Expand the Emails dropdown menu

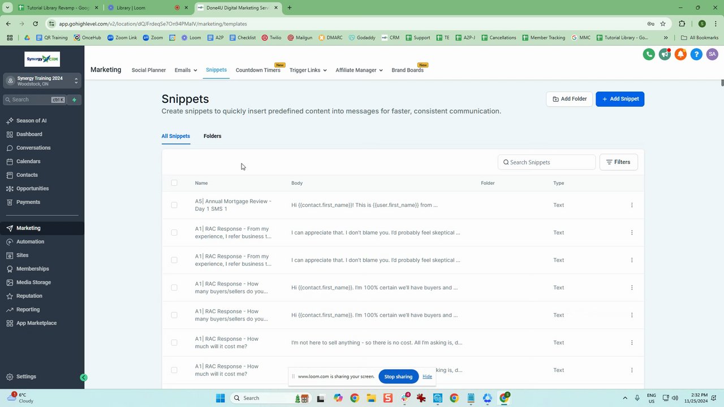[186, 70]
